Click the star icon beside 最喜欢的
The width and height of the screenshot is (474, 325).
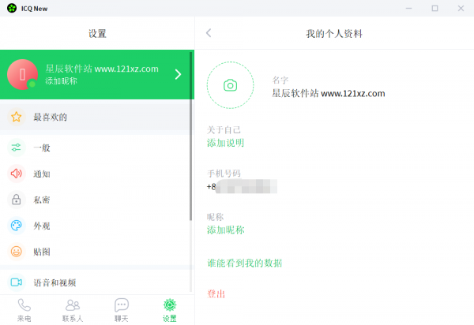pos(17,117)
